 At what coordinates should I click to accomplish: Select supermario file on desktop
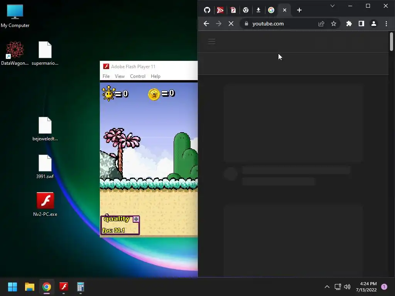tap(45, 54)
